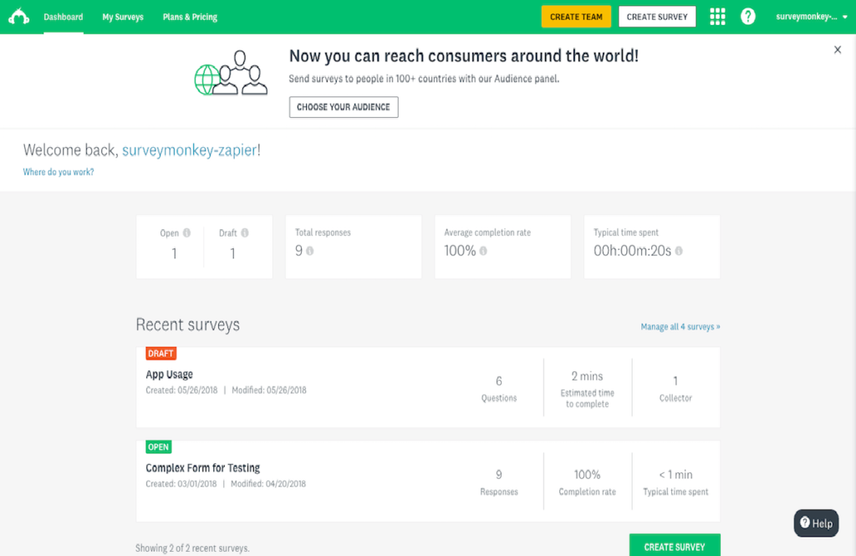Screen dimensions: 856x556
Task: Click the DRAFT status badge
Action: point(160,354)
